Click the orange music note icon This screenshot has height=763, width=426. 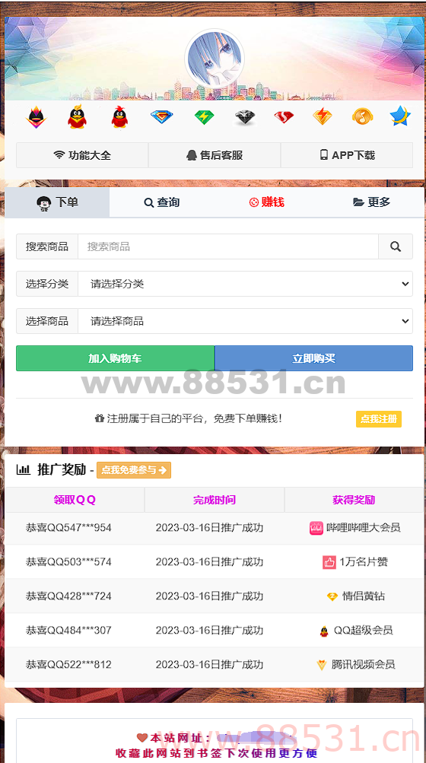362,117
